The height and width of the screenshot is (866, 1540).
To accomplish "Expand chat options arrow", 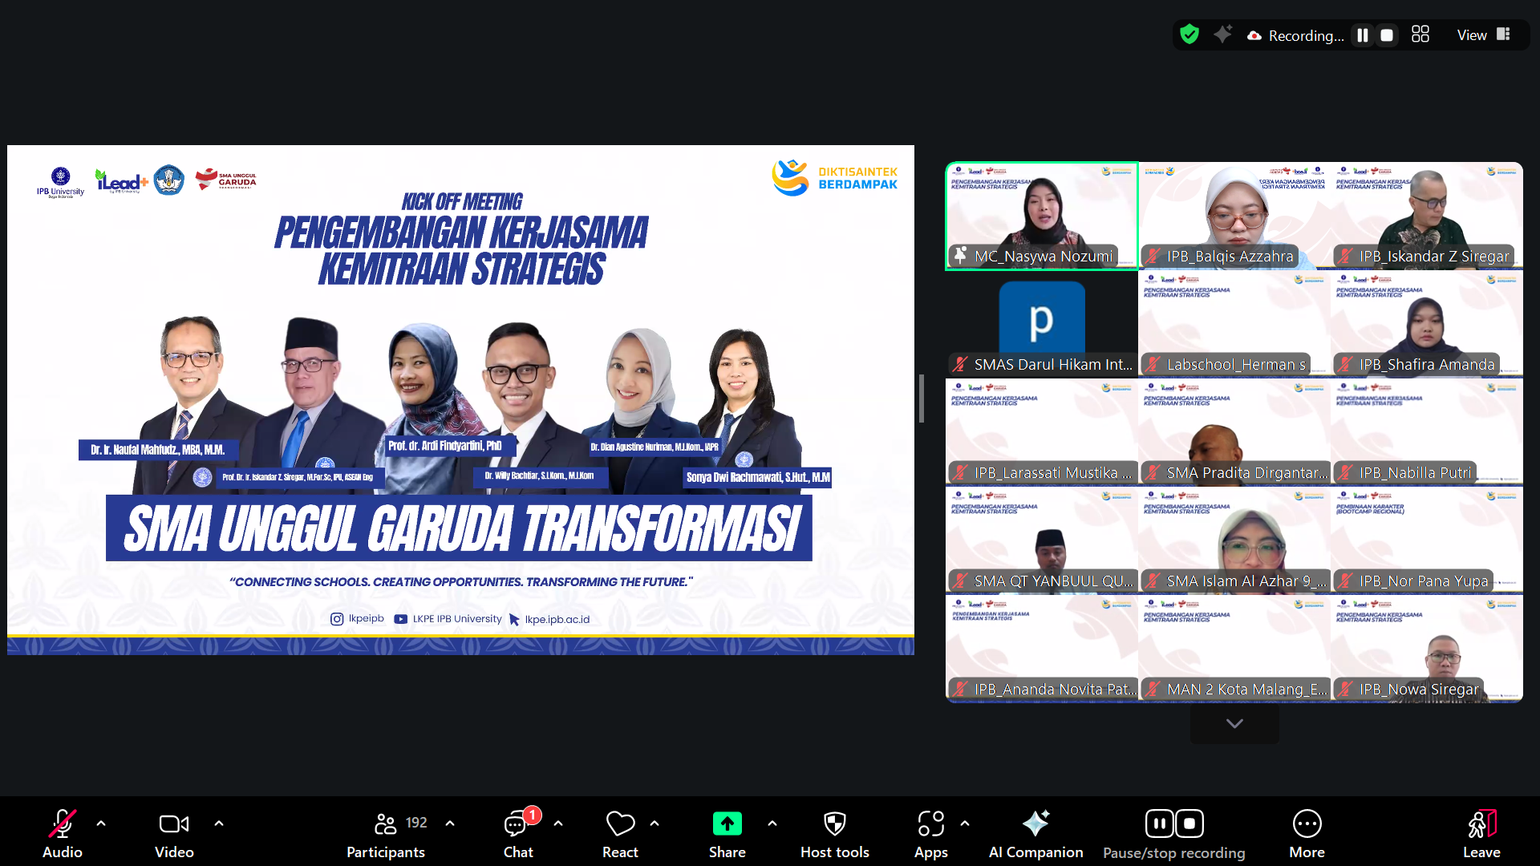I will coord(558,824).
